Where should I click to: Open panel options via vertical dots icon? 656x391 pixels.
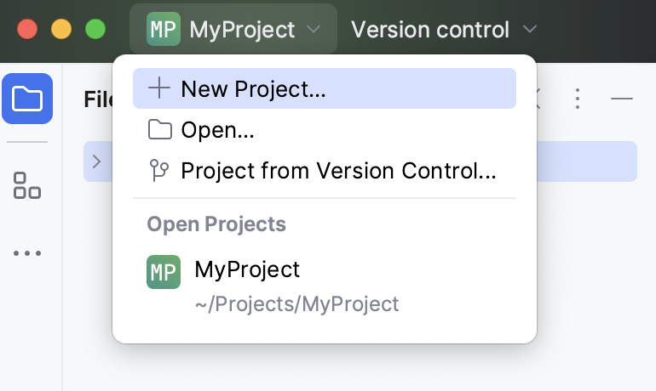click(578, 99)
